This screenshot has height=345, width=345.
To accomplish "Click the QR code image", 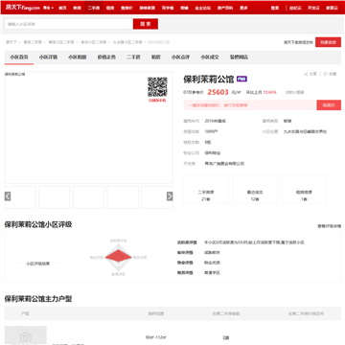I will (x=157, y=87).
